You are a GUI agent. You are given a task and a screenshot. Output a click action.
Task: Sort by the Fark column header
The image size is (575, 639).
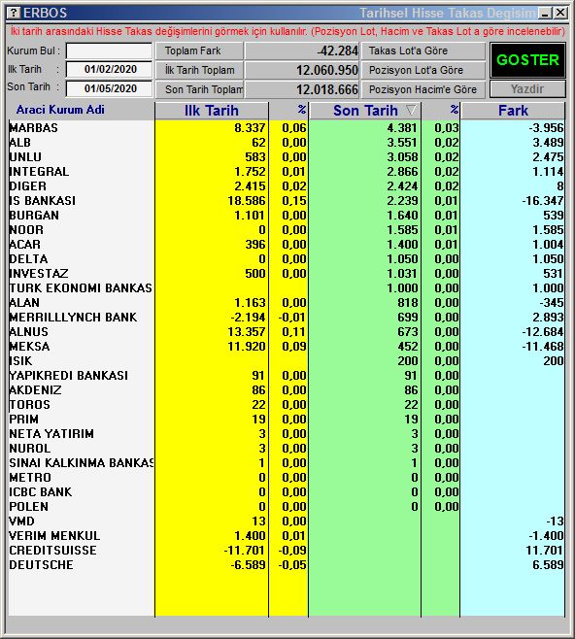tap(513, 111)
